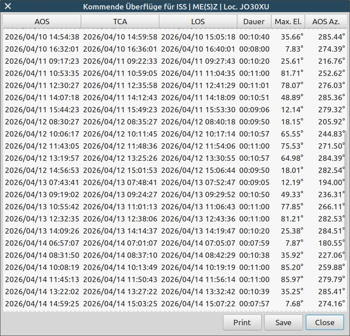Click the vertical scrollbar of the pass list
This screenshot has width=350, height=336.
[346, 195]
